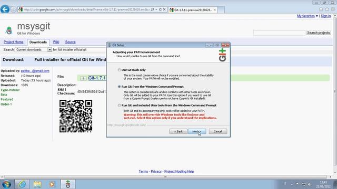Select Use Git Bash only option
This screenshot has width=337, height=189.
119,70
